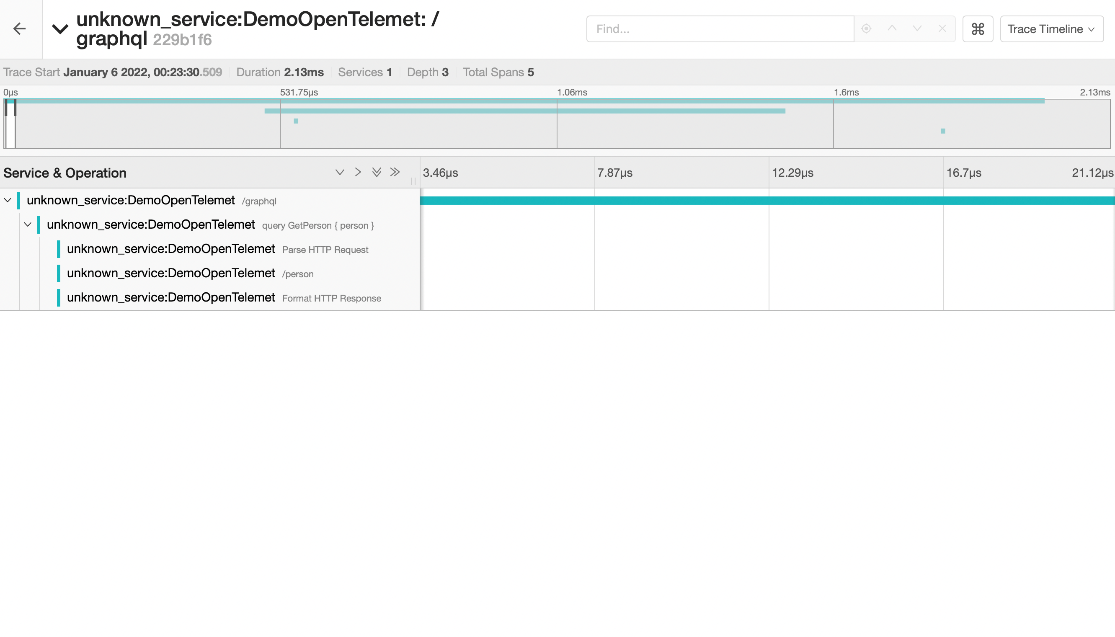This screenshot has height=637, width=1115.
Task: Click the locate-result target icon
Action: click(866, 29)
